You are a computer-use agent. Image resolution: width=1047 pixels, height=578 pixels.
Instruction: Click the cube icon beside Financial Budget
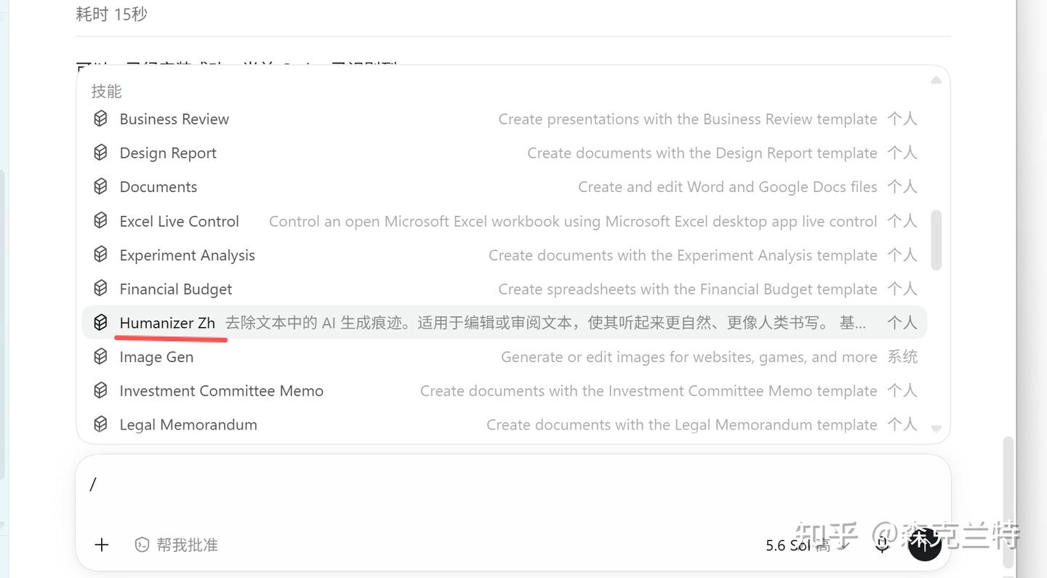[100, 289]
